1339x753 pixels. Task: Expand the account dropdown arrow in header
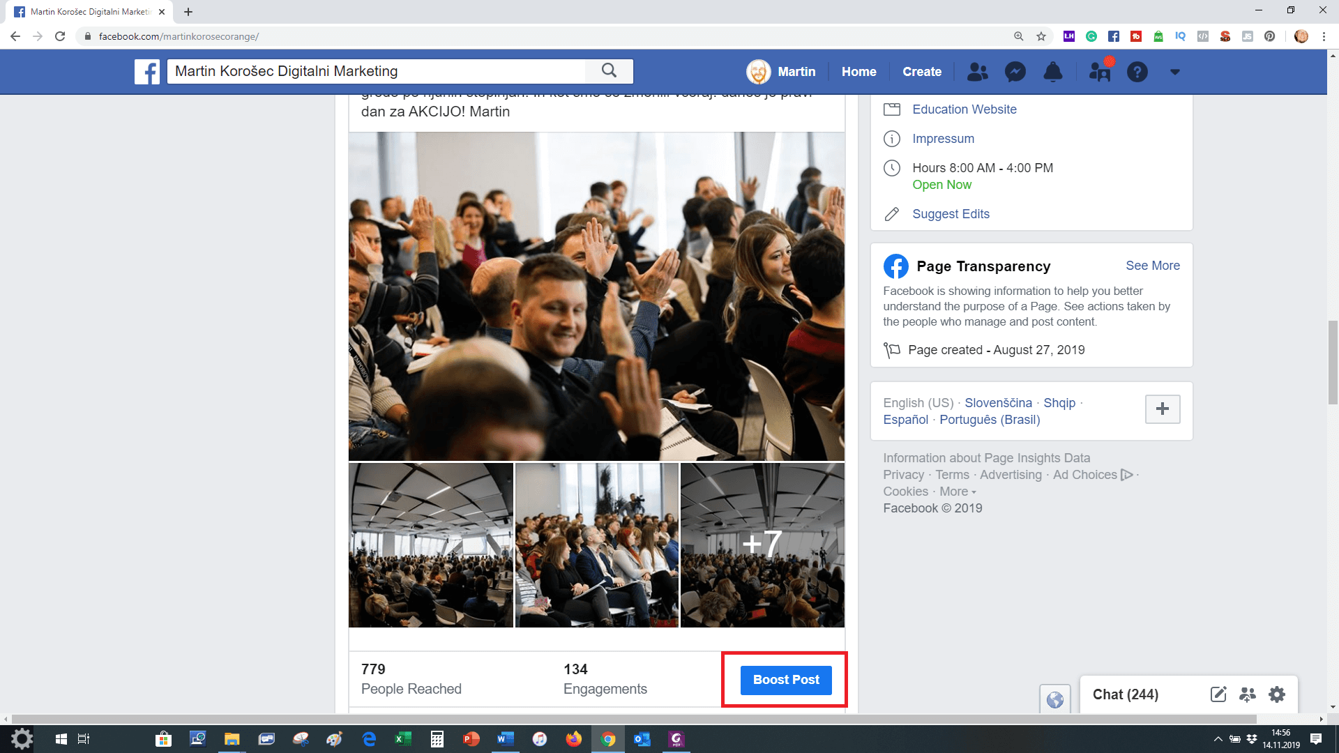[x=1174, y=72]
